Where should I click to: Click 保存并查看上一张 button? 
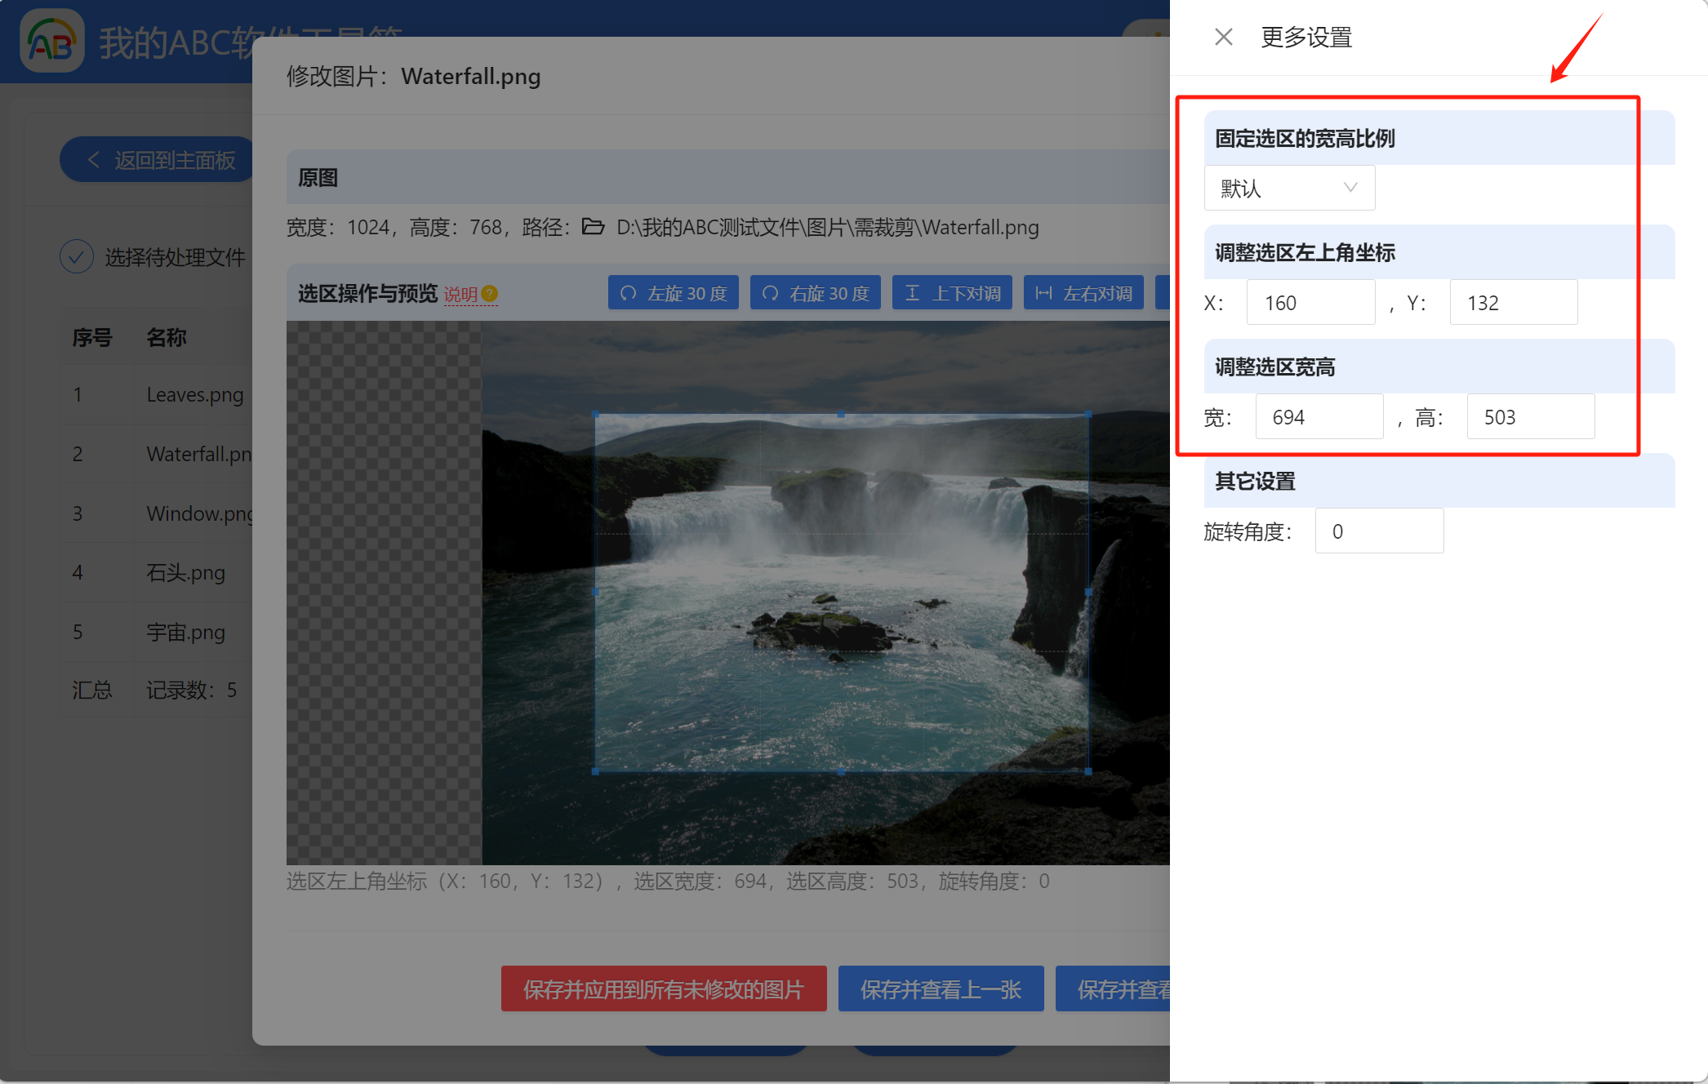[x=941, y=989]
